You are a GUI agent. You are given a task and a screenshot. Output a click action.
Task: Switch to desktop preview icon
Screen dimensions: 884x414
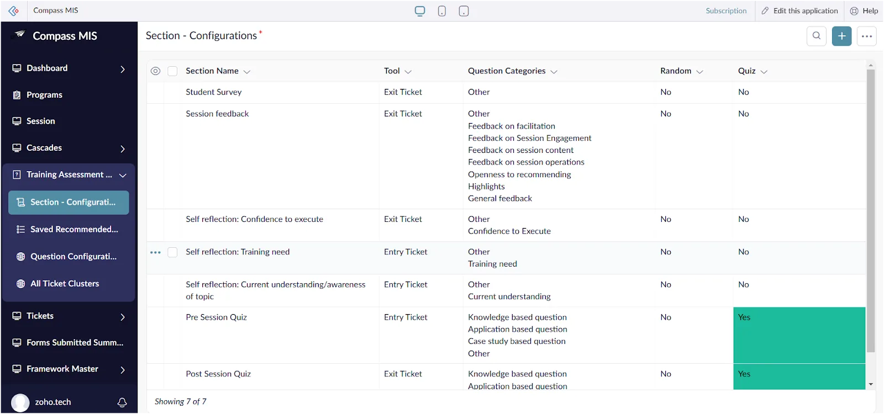click(x=420, y=11)
